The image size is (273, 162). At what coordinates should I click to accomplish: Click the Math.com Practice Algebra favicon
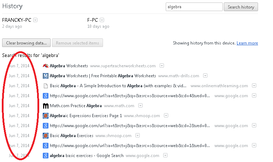click(x=46, y=106)
